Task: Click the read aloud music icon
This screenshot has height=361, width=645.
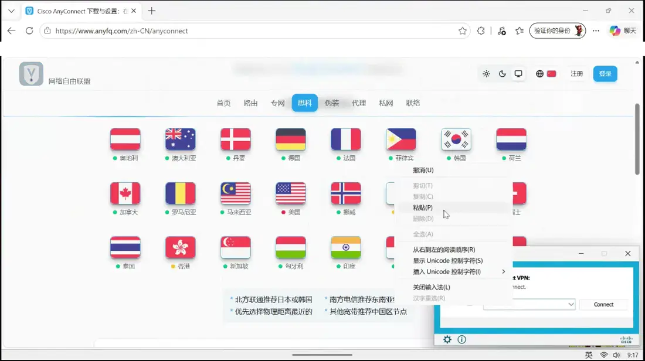Action: click(501, 31)
